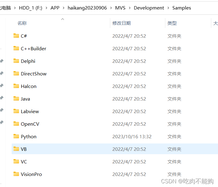The width and height of the screenshot is (218, 187).
Task: Click the DirectShow folder icon
Action: pyautogui.click(x=16, y=73)
